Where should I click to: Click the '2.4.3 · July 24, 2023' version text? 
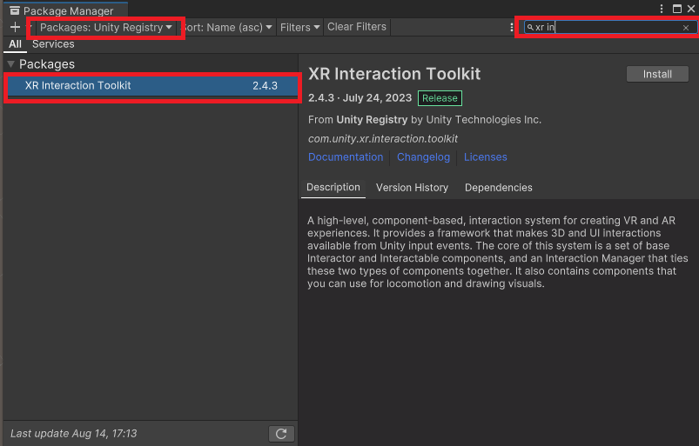360,98
